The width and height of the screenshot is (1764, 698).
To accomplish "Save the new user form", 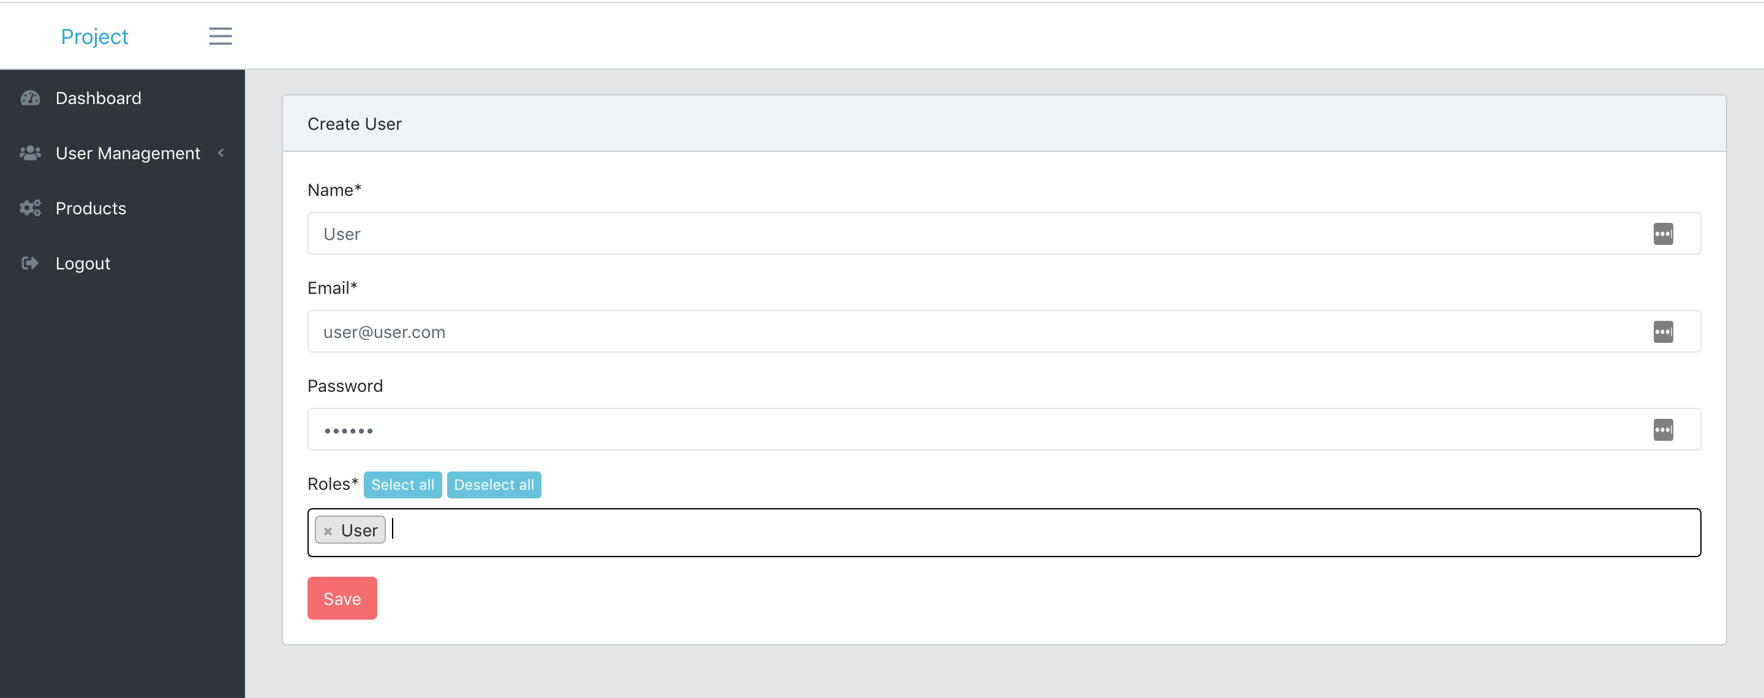I will [342, 598].
